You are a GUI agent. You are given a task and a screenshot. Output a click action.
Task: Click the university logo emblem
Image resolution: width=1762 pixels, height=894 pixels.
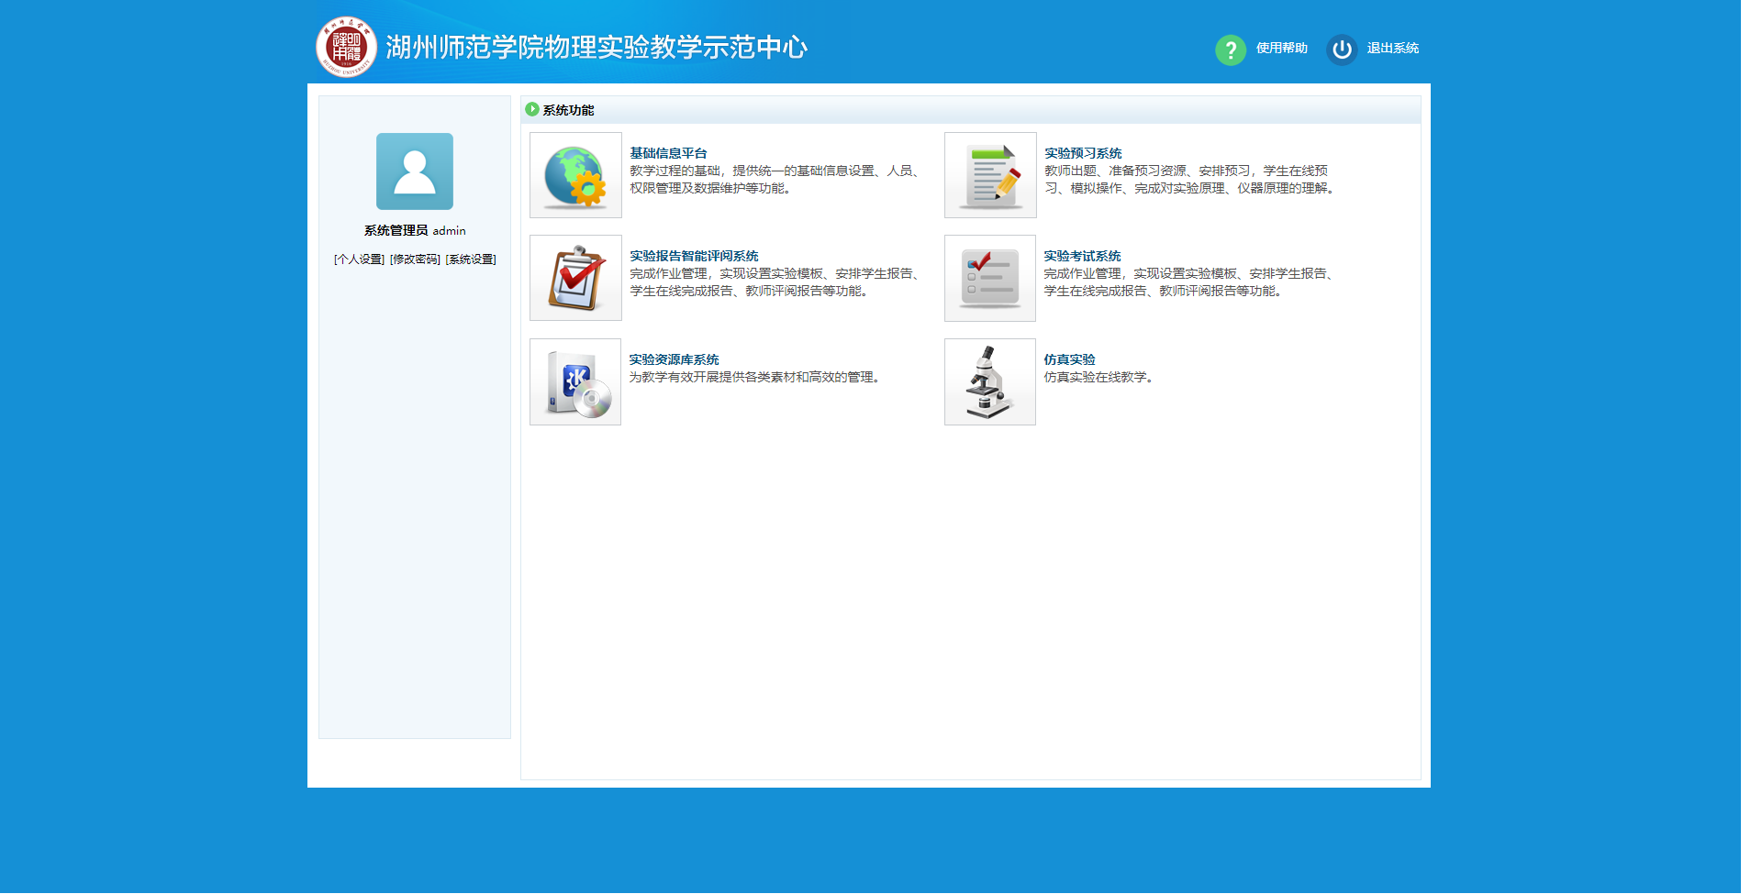[x=346, y=47]
